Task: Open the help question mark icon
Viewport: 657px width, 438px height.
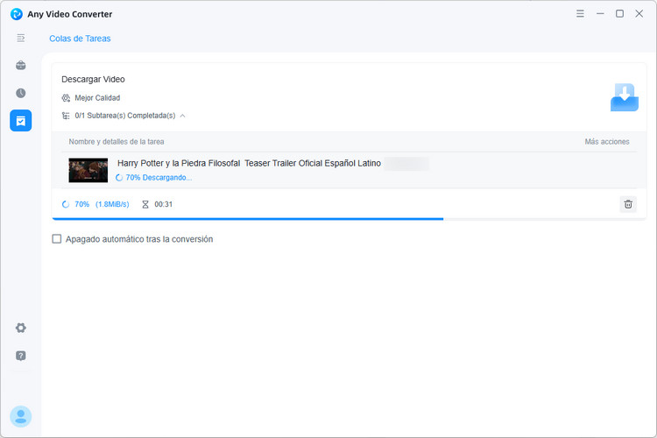Action: tap(20, 356)
